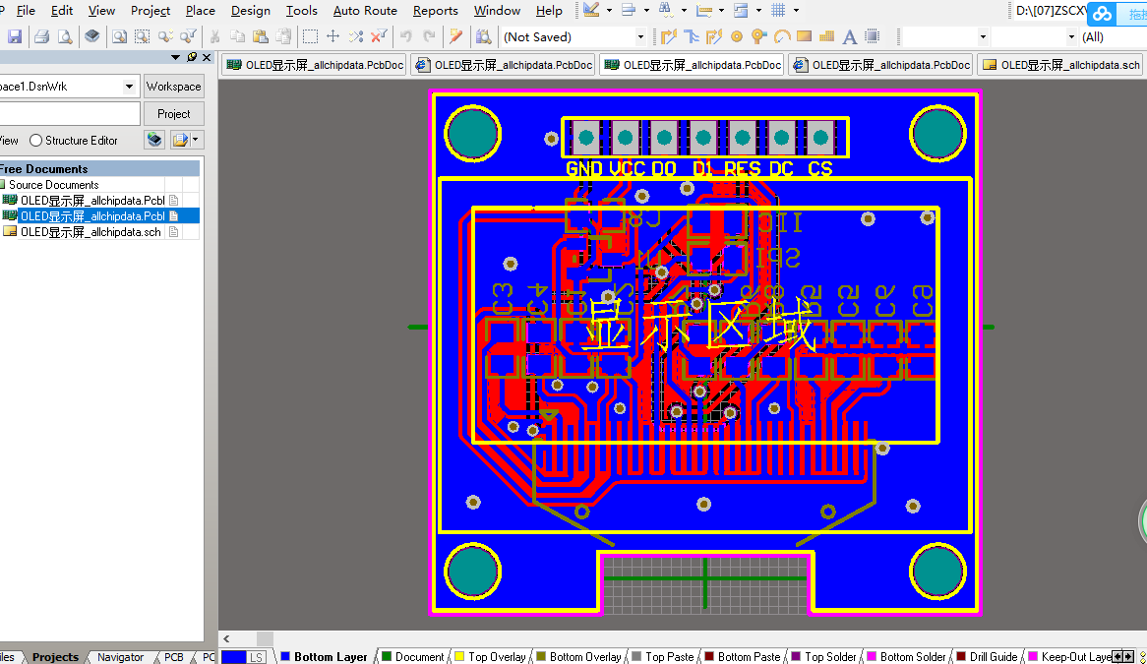Select the Place Pad tool
This screenshot has height=664, width=1147.
pyautogui.click(x=737, y=36)
